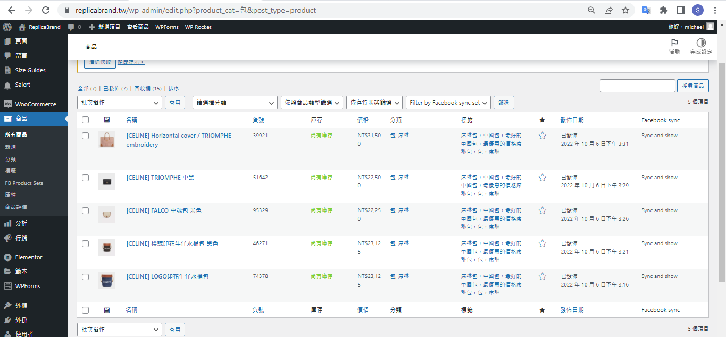
Task: Open 行銷 marketing sidebar menu
Action: pyautogui.click(x=34, y=238)
